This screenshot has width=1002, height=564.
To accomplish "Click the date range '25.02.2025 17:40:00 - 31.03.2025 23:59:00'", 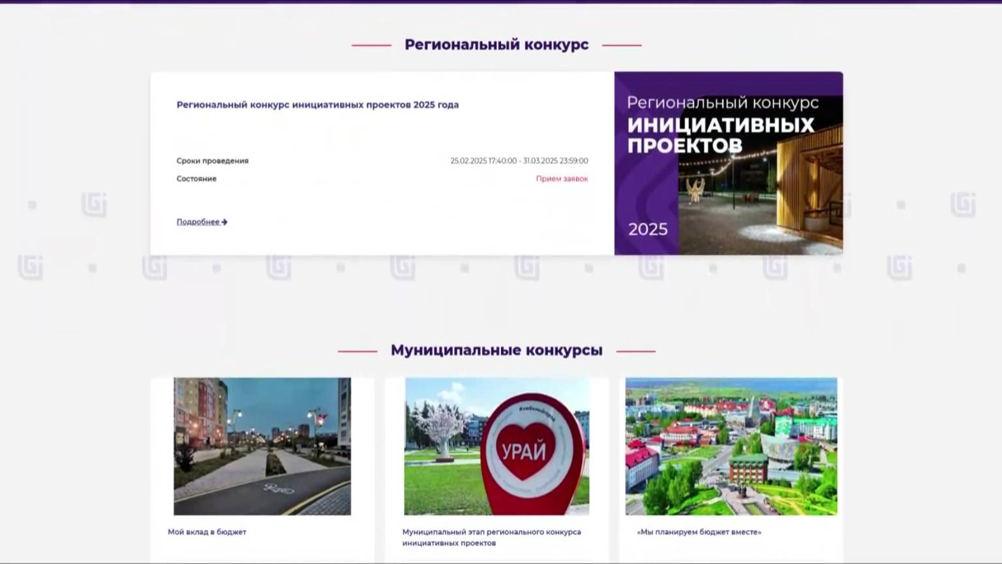I will pyautogui.click(x=519, y=161).
